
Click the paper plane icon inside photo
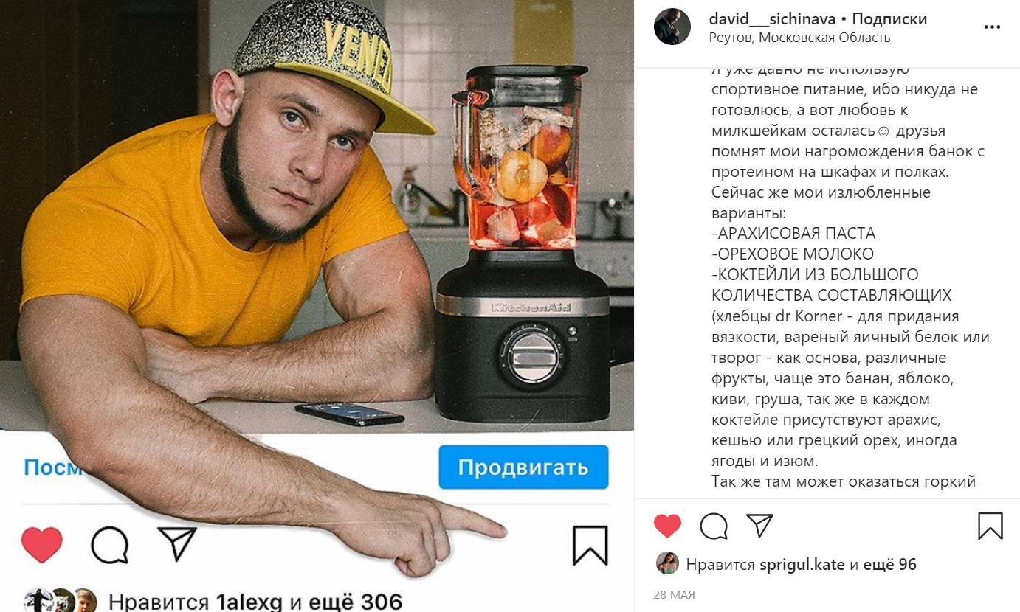[x=177, y=544]
